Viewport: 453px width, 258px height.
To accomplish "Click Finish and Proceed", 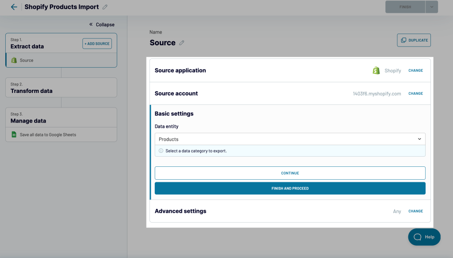I will [x=290, y=189].
